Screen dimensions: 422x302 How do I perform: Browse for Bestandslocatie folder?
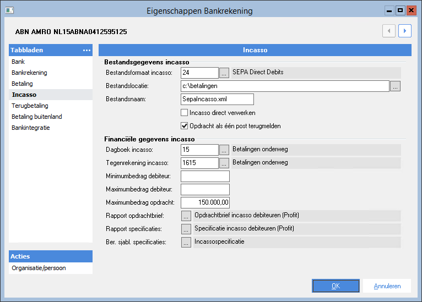(395, 86)
